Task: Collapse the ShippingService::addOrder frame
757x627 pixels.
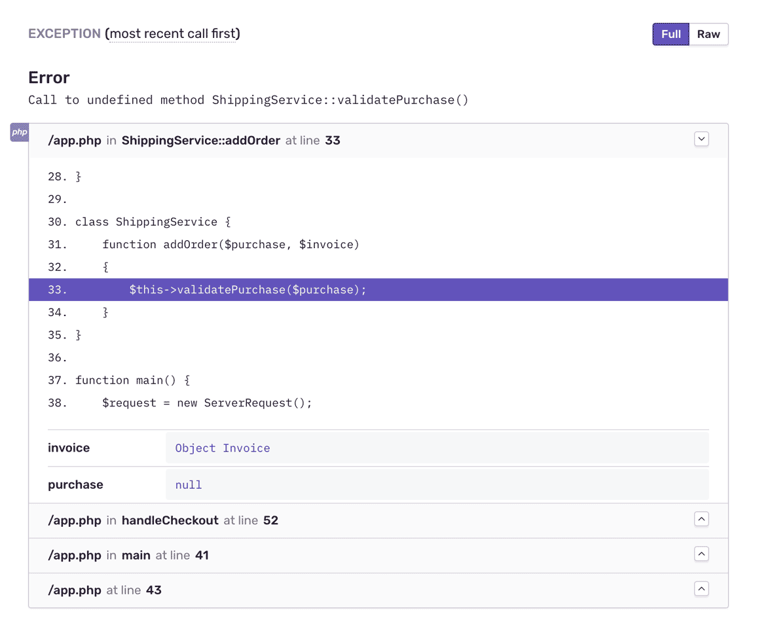Action: click(701, 139)
